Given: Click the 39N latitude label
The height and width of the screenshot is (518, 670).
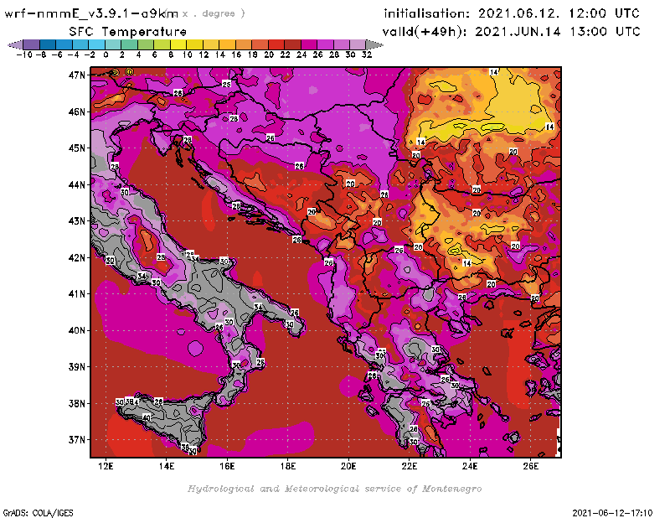Looking at the screenshot, I should click(77, 367).
